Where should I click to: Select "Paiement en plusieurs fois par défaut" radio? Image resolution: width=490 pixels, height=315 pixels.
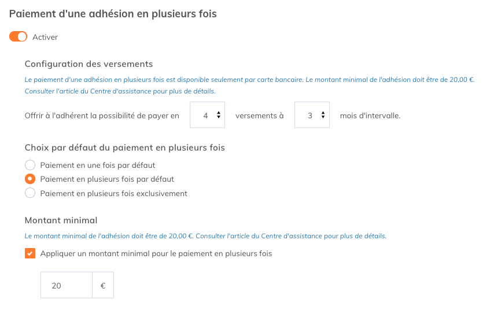pos(30,179)
